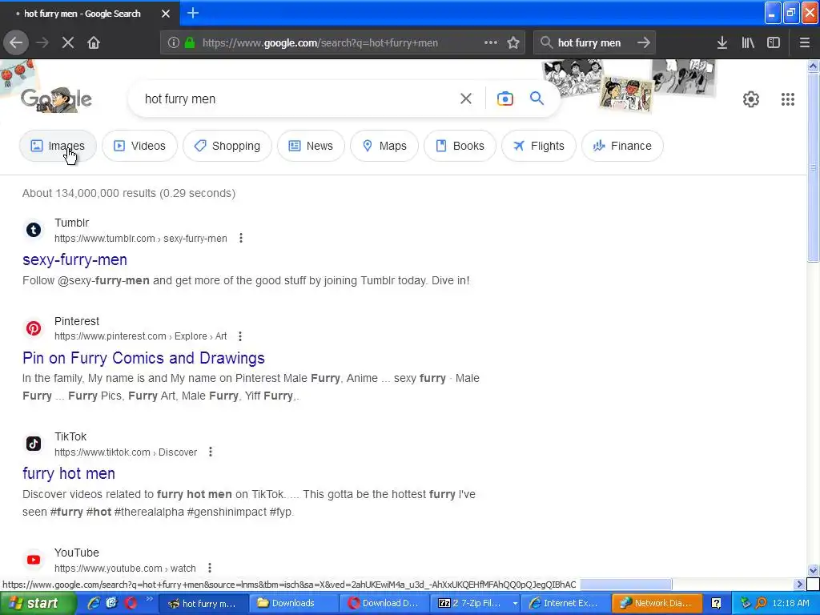The height and width of the screenshot is (615, 820).
Task: Open the Firefox downloads panel
Action: 722,42
